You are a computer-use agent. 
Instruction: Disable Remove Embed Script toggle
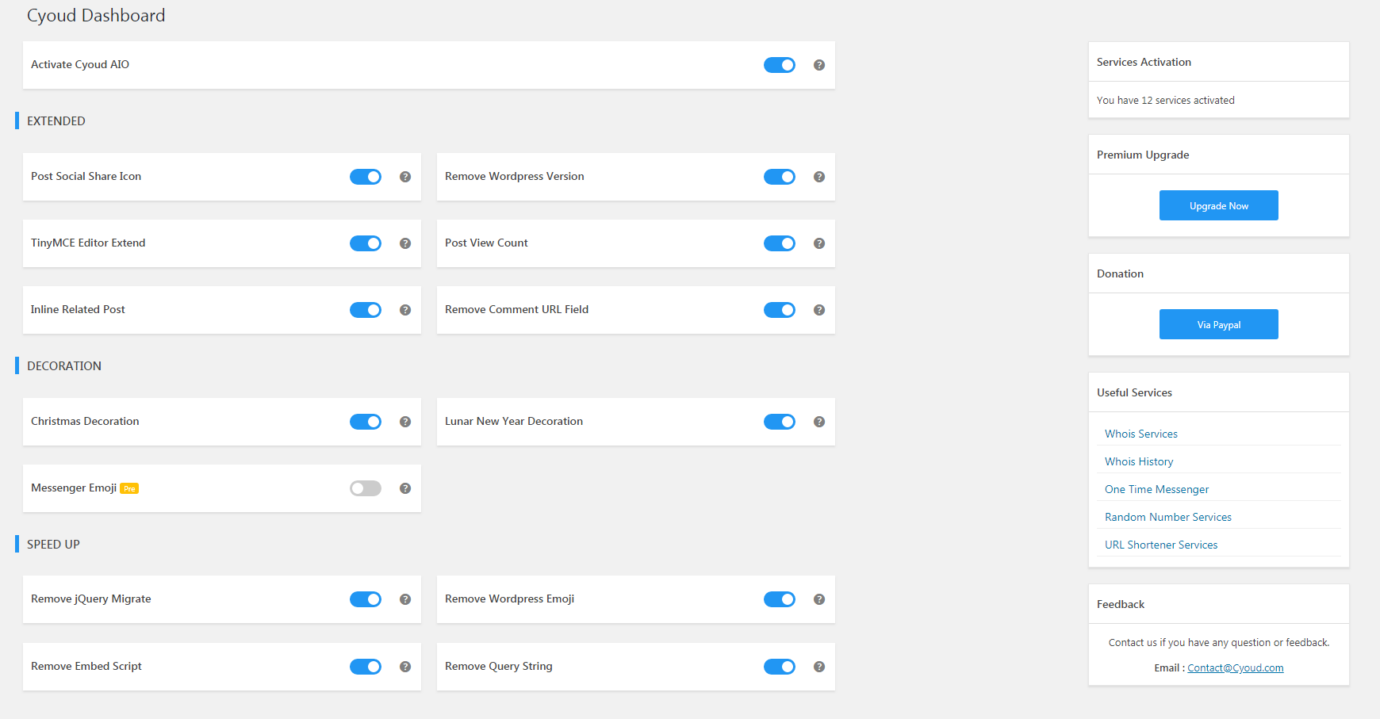coord(365,667)
